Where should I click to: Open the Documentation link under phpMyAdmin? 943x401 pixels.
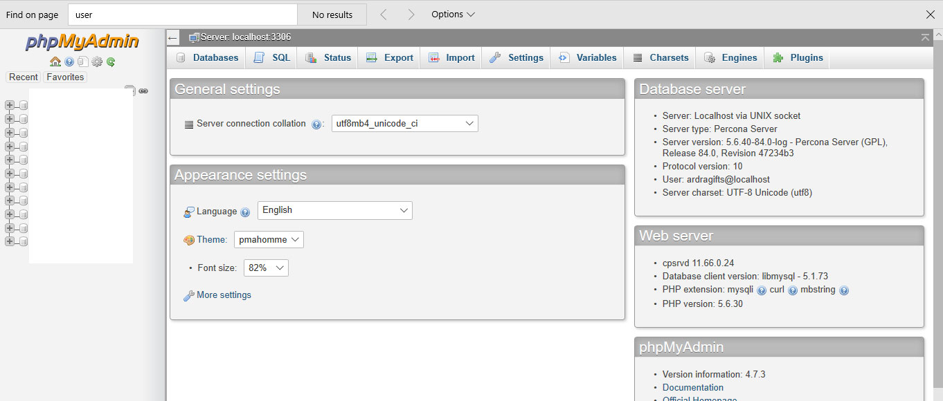[x=693, y=388]
